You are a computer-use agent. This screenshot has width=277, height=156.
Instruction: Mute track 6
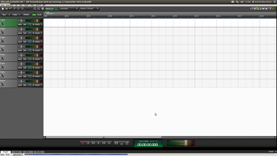pos(20,68)
